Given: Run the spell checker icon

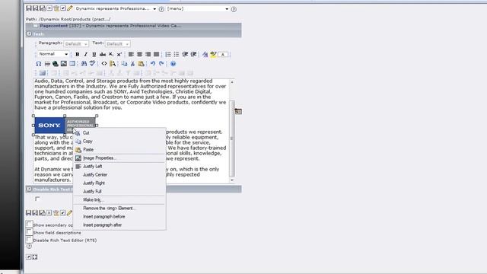Looking at the screenshot, I should 92,64.
